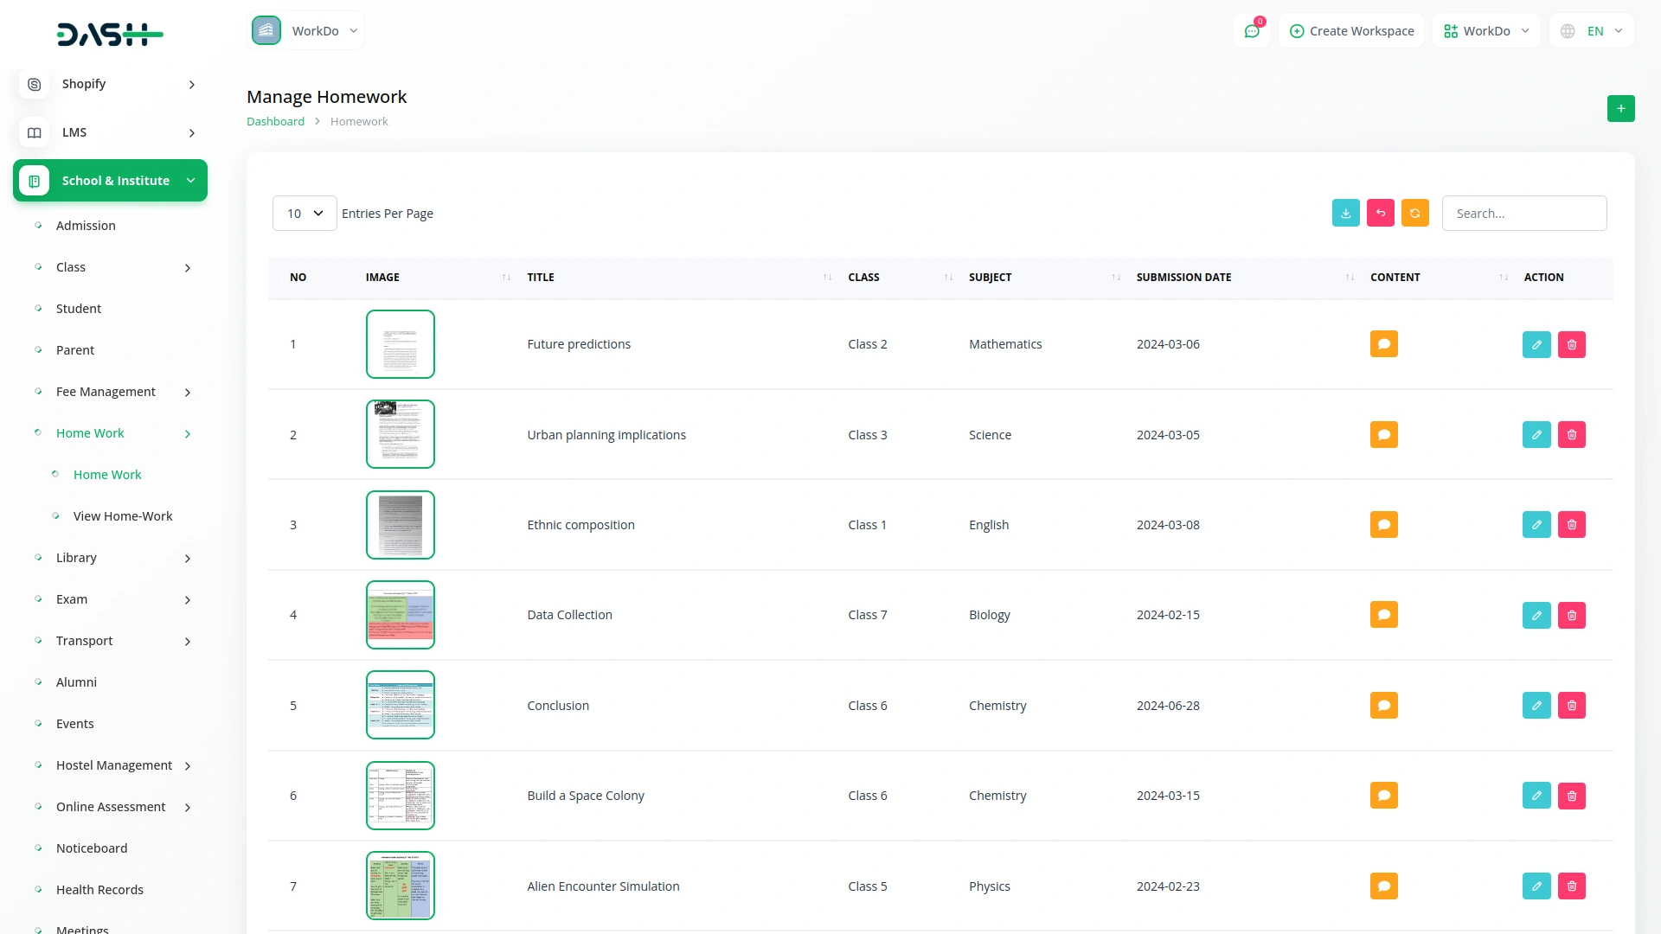Select Admission in the sidebar
Viewport: 1661px width, 934px height.
coord(86,226)
